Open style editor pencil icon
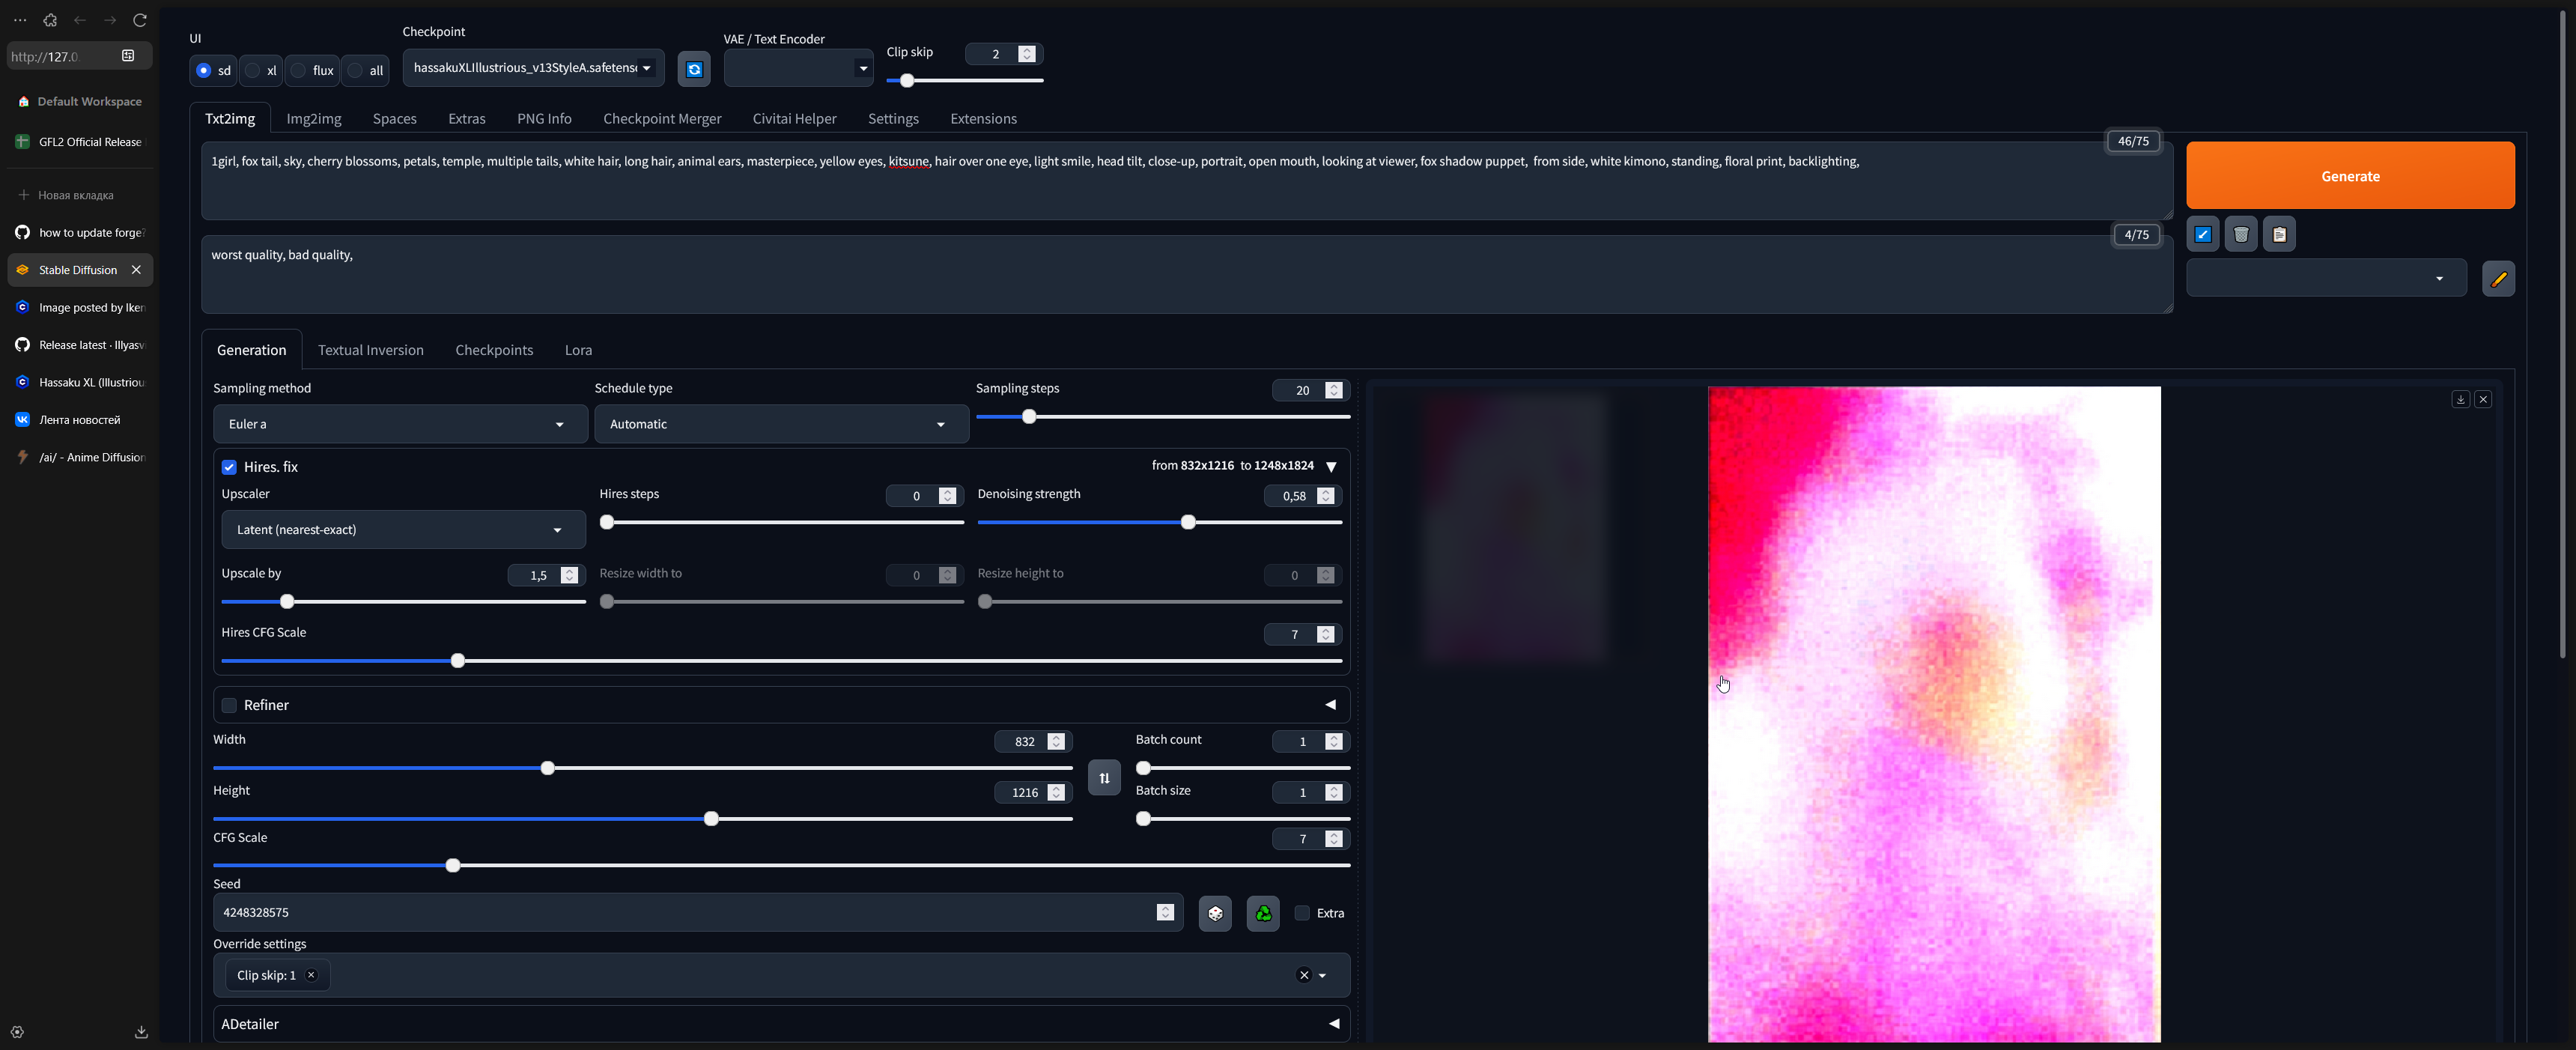 click(x=2498, y=278)
